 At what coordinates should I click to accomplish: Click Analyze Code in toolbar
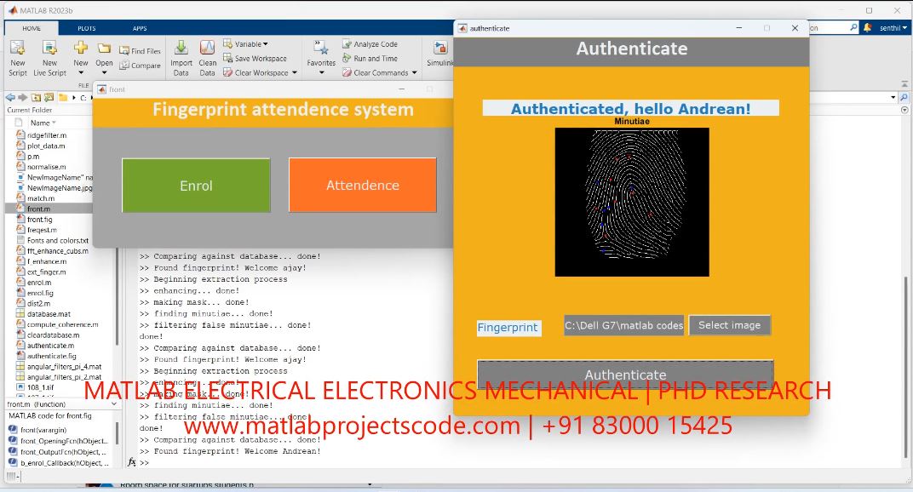[370, 44]
